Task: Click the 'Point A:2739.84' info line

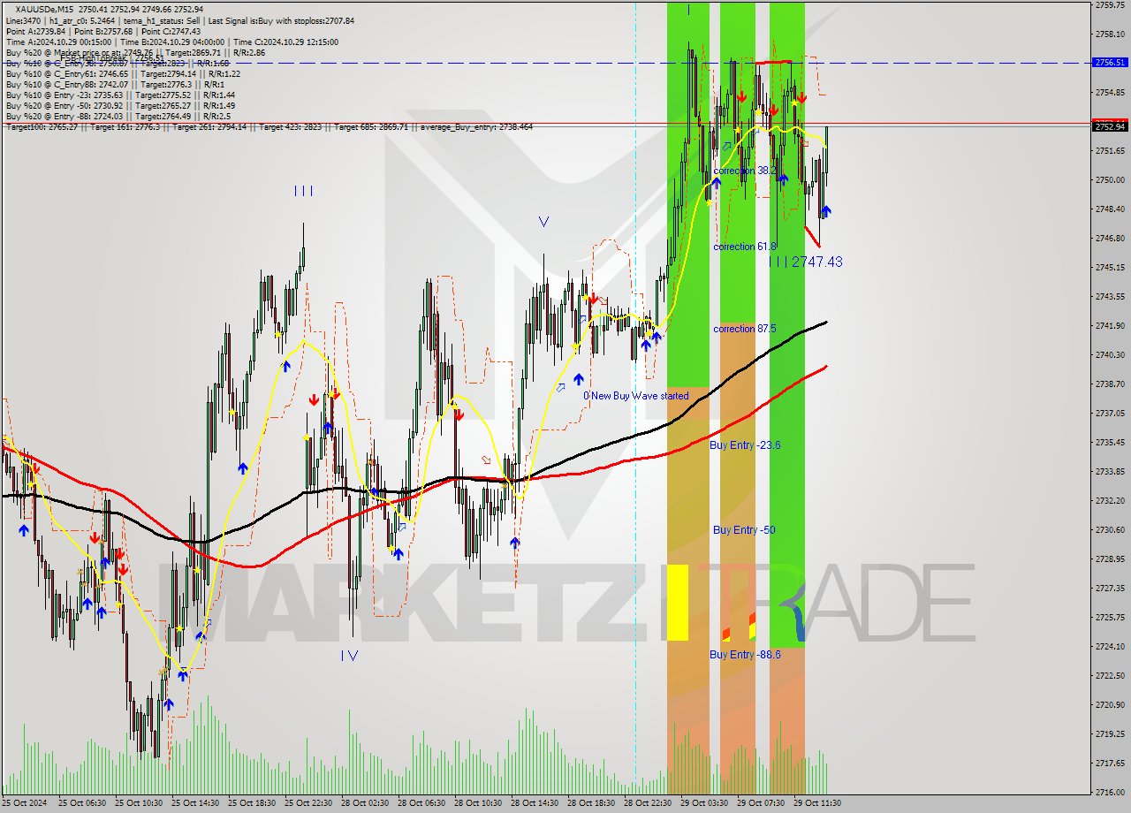Action: (x=103, y=31)
